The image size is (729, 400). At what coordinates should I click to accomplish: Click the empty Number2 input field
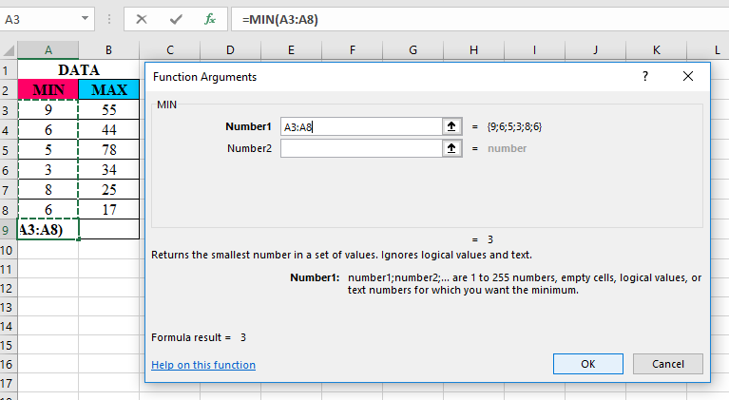click(x=361, y=148)
